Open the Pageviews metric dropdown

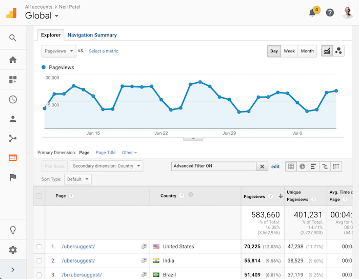(x=59, y=51)
